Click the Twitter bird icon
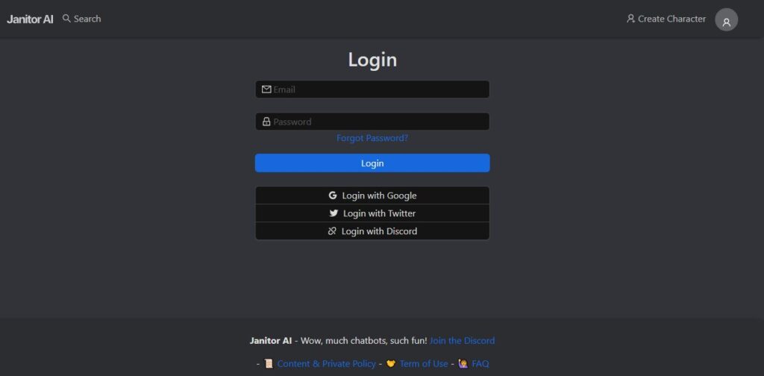The image size is (764, 376). pos(334,213)
